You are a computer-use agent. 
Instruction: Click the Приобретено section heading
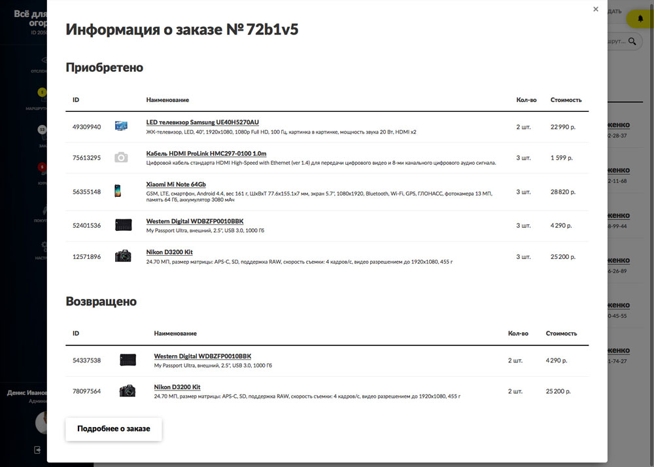(x=104, y=67)
